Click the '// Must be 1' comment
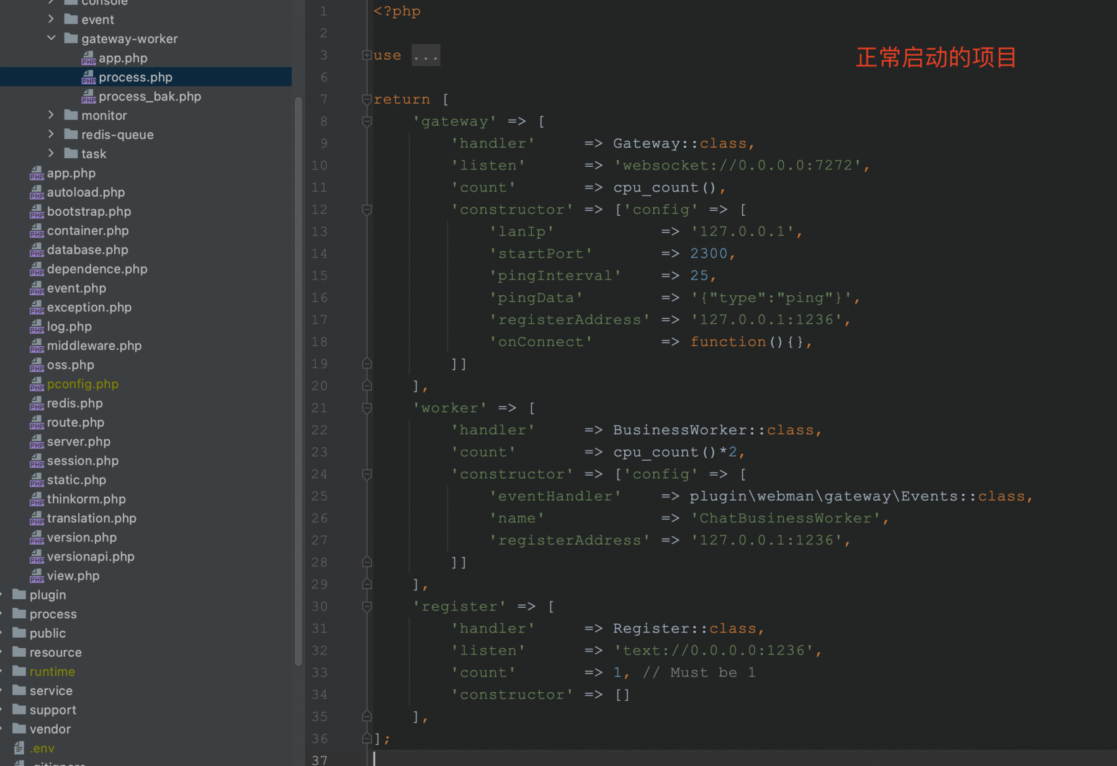The image size is (1117, 766). click(699, 673)
